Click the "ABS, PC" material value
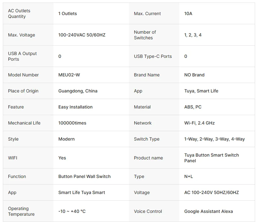 [x=193, y=107]
